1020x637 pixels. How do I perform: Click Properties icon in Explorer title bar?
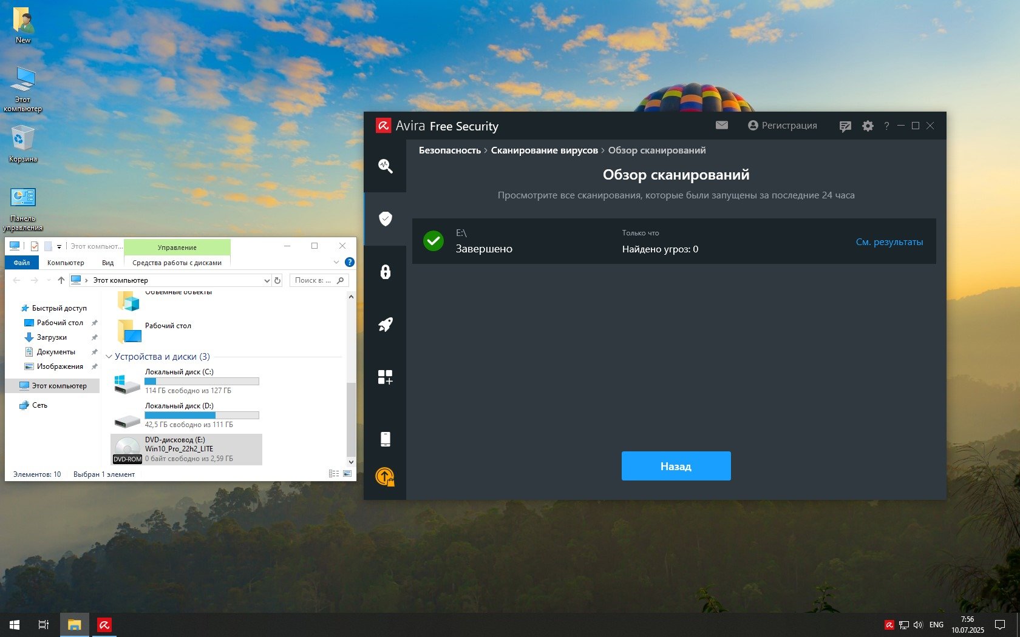tap(35, 246)
